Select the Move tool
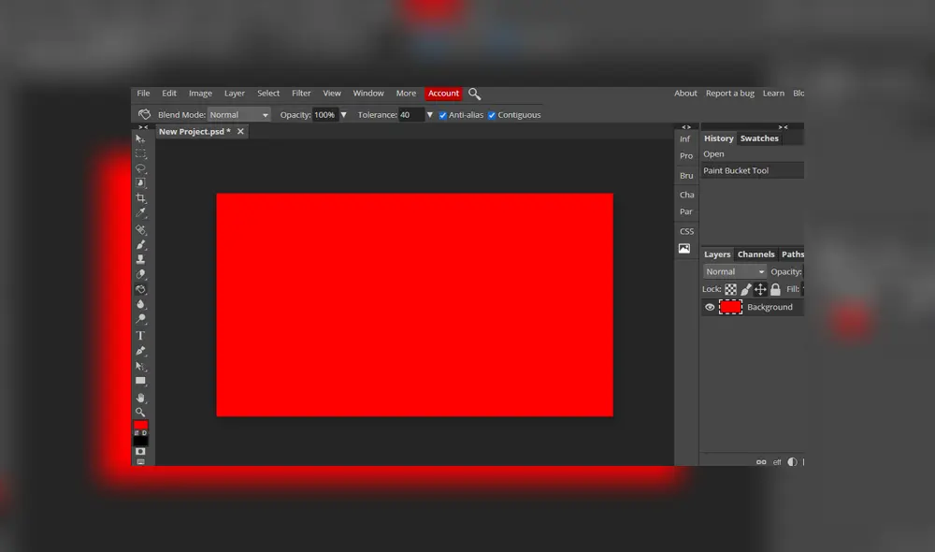This screenshot has height=552, width=935. coord(140,138)
